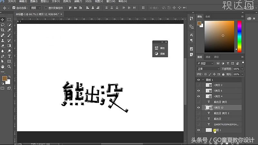This screenshot has width=258, height=145.
Task: Switch to the 色板 swatches tab
Action: coord(208,17)
